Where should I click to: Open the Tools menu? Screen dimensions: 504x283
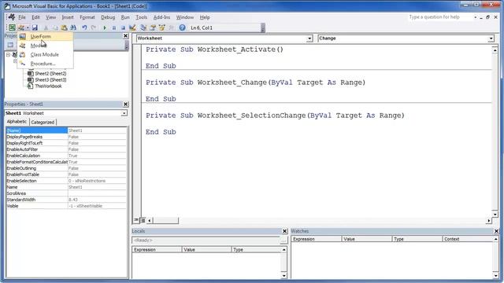coord(141,17)
